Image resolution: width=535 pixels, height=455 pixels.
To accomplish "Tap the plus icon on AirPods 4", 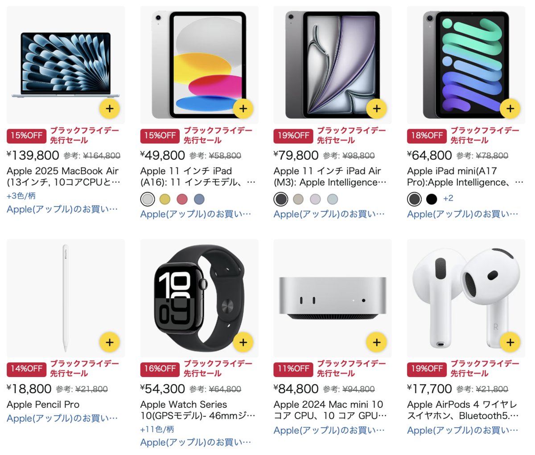I will [x=510, y=342].
